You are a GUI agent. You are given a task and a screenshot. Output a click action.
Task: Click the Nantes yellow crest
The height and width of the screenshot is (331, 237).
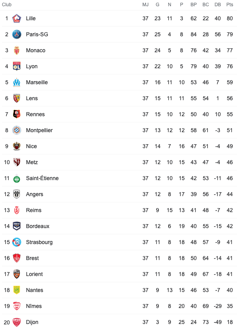point(17,290)
